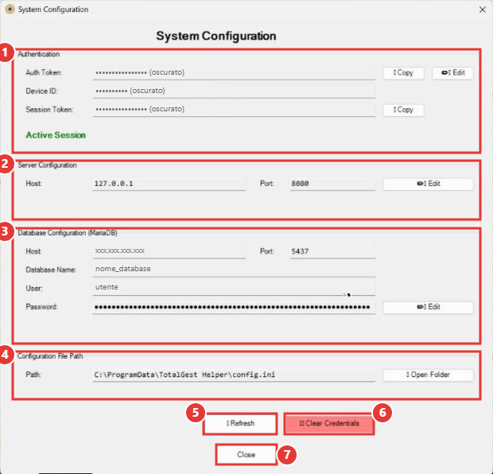Click the Authentication group title
The image size is (493, 474).
[x=38, y=54]
